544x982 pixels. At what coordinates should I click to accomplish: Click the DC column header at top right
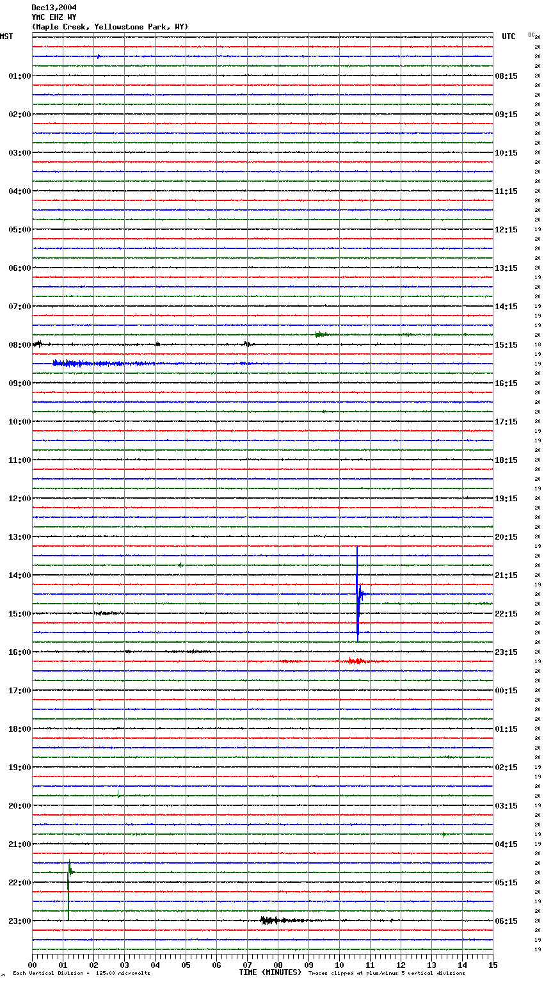[531, 35]
